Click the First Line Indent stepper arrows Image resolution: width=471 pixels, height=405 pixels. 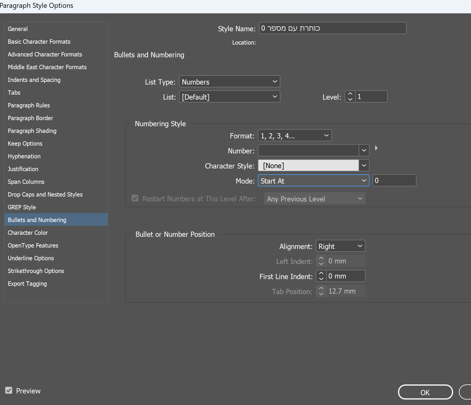tap(321, 276)
